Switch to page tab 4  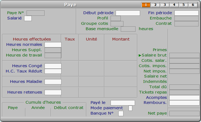(x=174, y=5)
